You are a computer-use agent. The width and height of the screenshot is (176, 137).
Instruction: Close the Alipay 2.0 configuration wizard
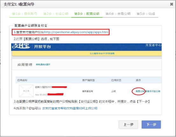pos(172,4)
